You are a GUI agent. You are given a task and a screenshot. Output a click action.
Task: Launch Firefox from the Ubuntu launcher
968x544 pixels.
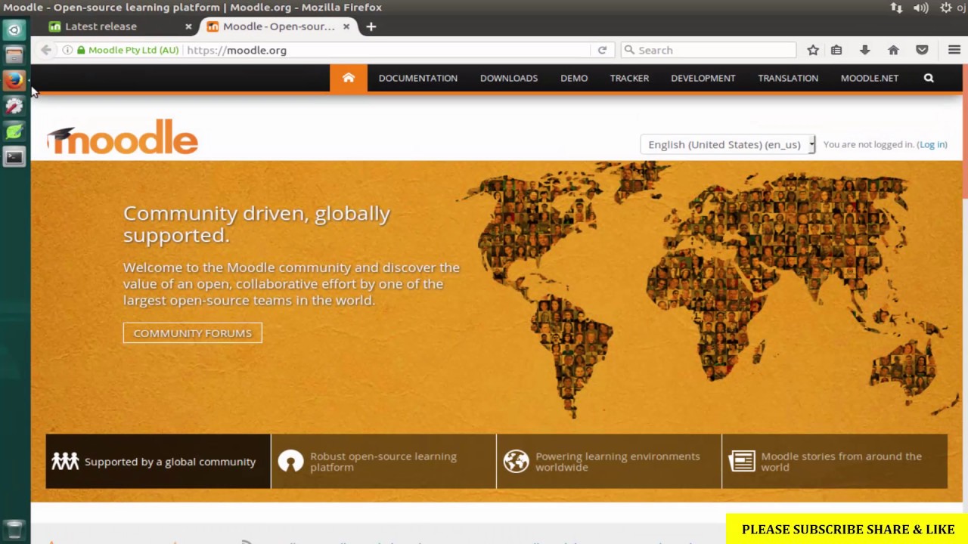(x=14, y=80)
